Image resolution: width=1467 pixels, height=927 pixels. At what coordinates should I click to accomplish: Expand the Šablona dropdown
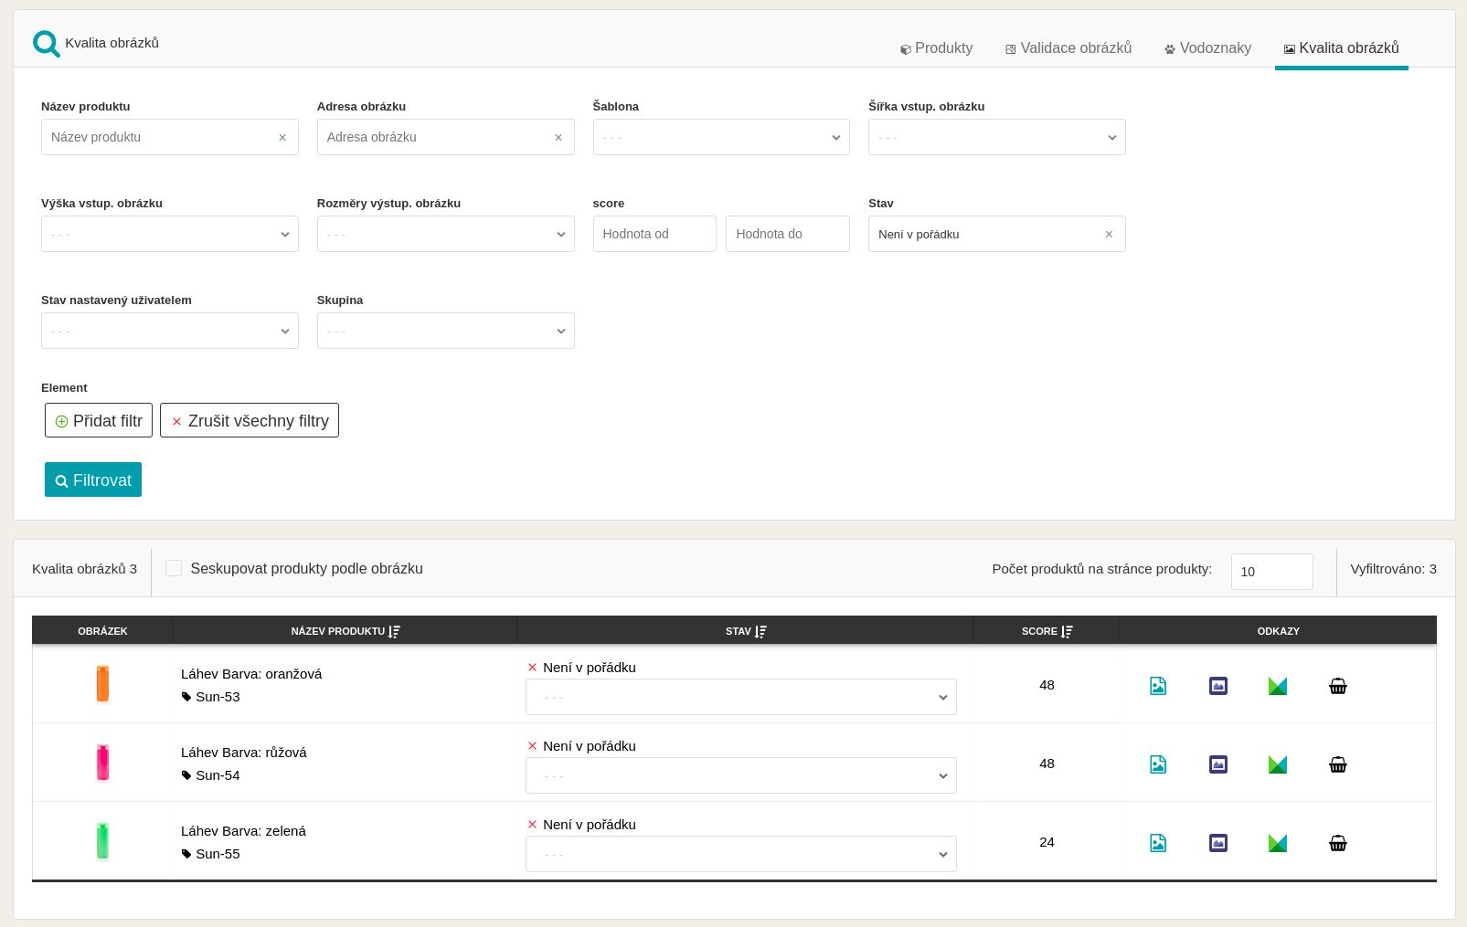pyautogui.click(x=721, y=138)
